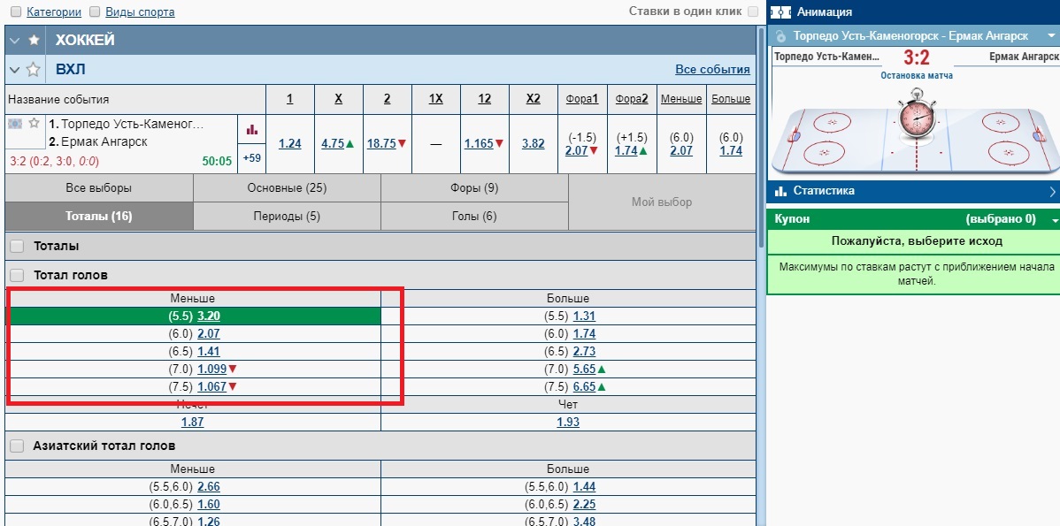Click the Виды спорта link
1060x526 pixels.
click(140, 12)
